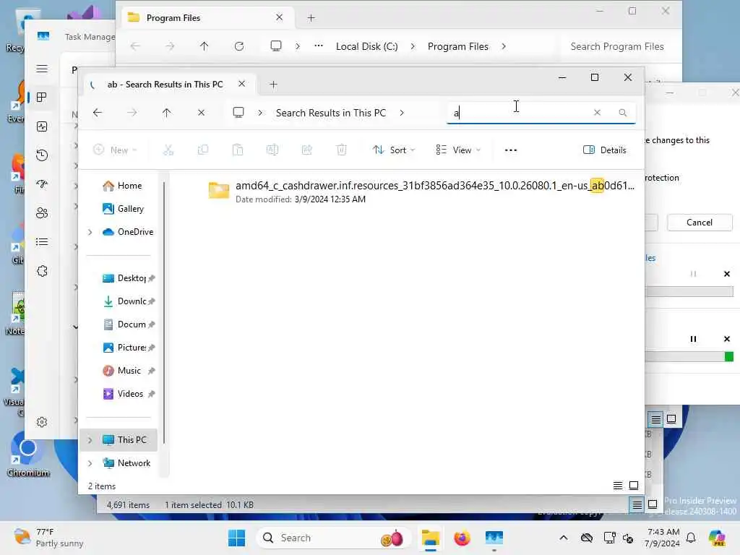Go back in the search results window
740x555 pixels.
click(x=98, y=113)
